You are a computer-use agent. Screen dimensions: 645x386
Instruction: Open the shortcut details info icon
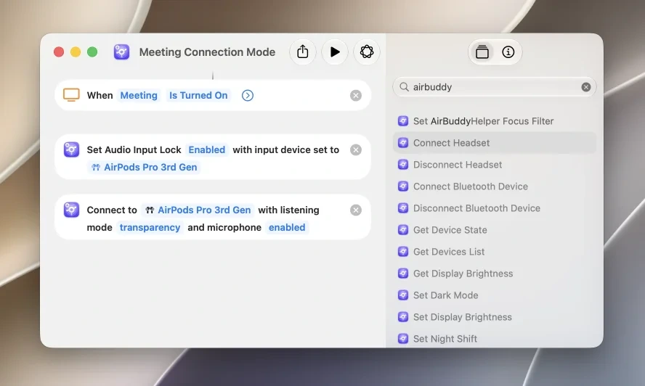tap(508, 52)
